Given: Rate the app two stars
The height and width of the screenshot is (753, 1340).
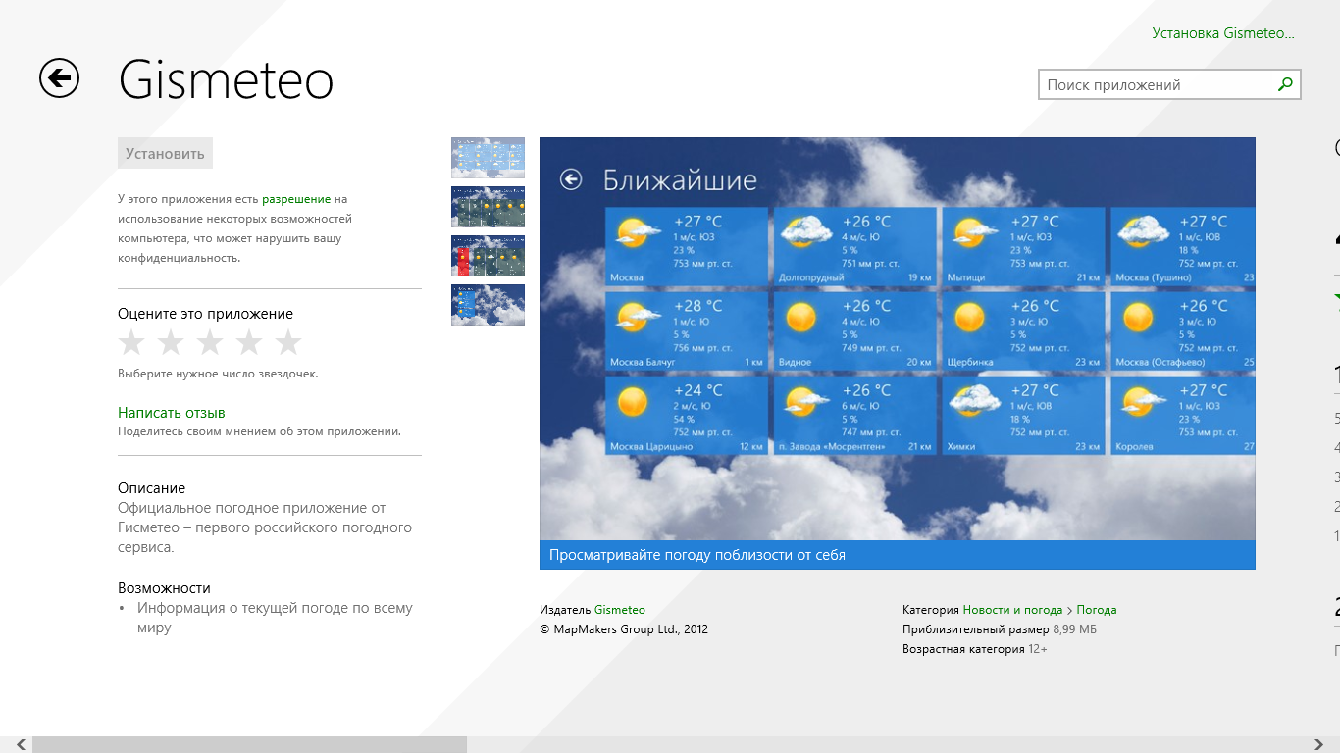Looking at the screenshot, I should (x=171, y=343).
